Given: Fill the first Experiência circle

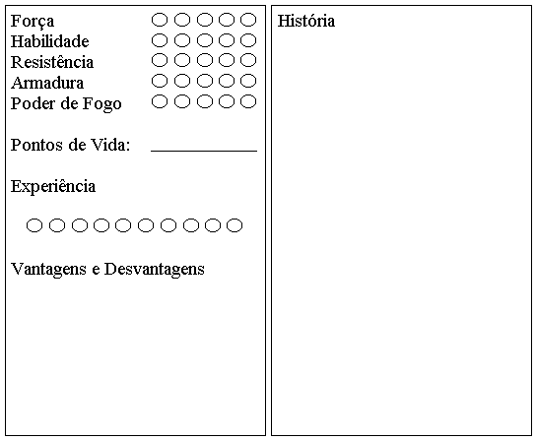Looking at the screenshot, I should click(34, 225).
